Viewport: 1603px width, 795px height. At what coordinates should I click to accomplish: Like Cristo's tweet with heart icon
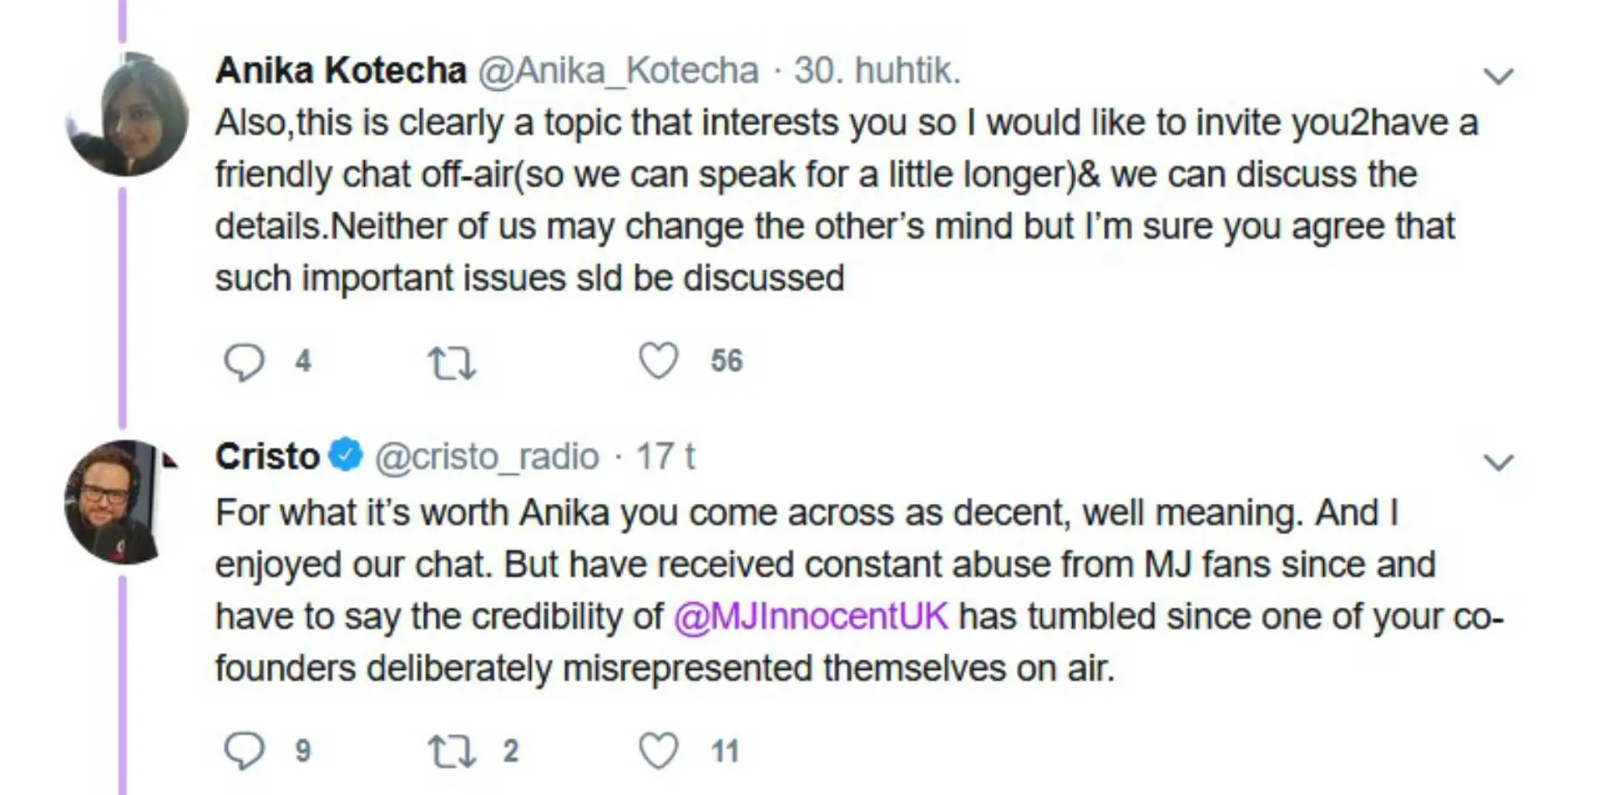pos(658,750)
